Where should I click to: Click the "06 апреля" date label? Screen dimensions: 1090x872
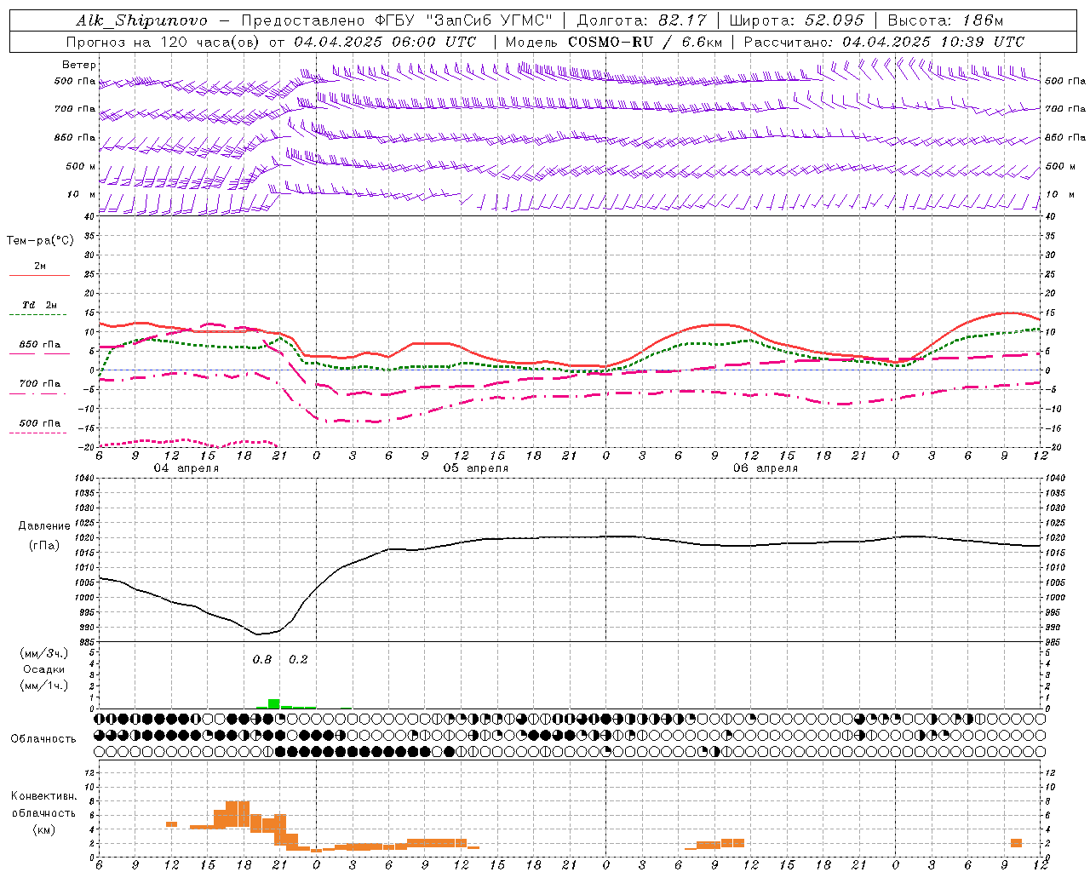click(766, 468)
